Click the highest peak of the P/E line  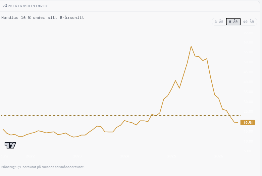(x=191, y=46)
